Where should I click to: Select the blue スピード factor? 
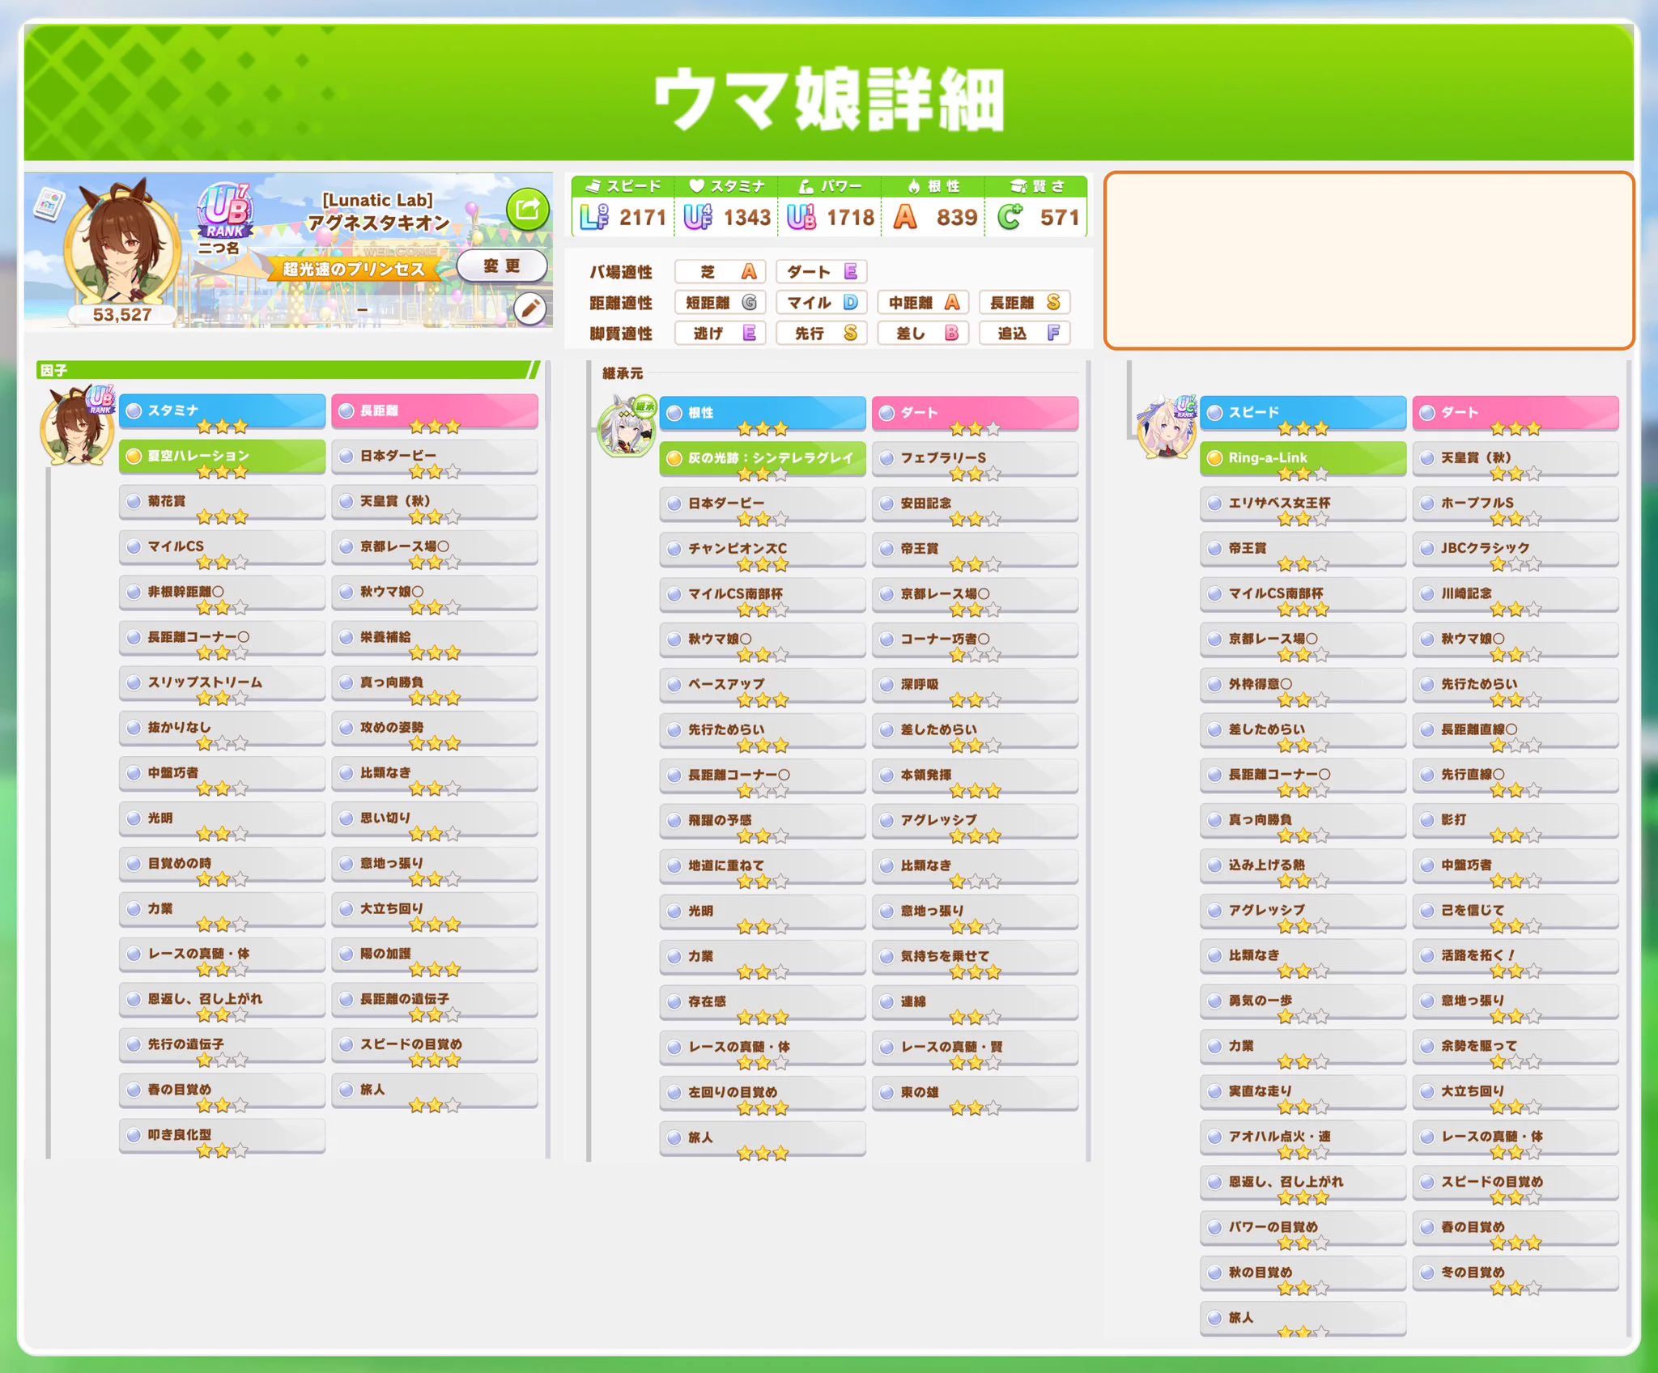[x=1303, y=413]
